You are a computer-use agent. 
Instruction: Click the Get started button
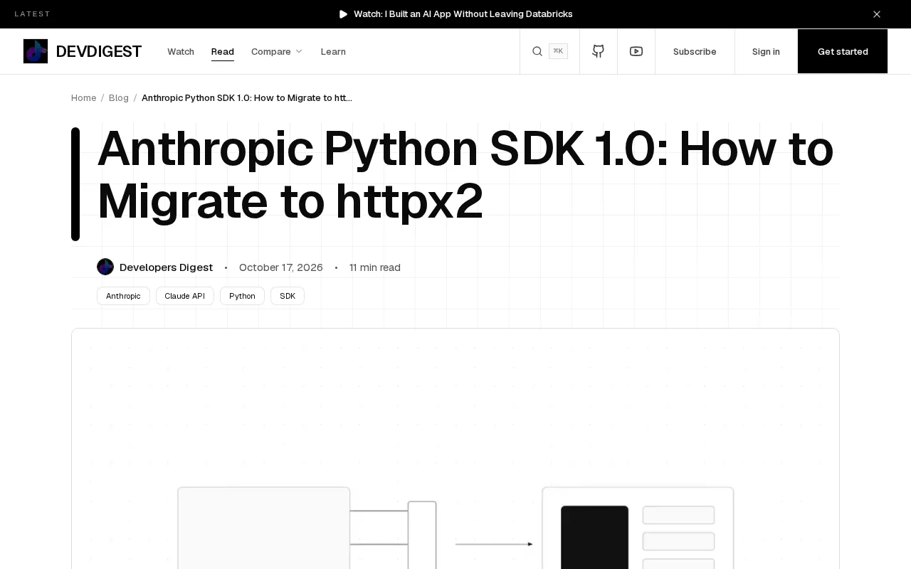[x=843, y=51]
